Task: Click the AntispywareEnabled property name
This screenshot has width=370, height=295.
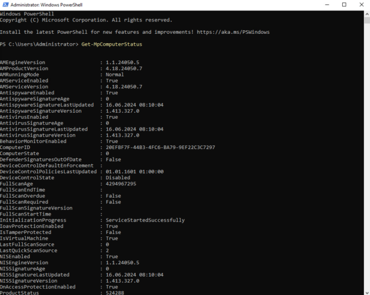Action: click(x=27, y=93)
